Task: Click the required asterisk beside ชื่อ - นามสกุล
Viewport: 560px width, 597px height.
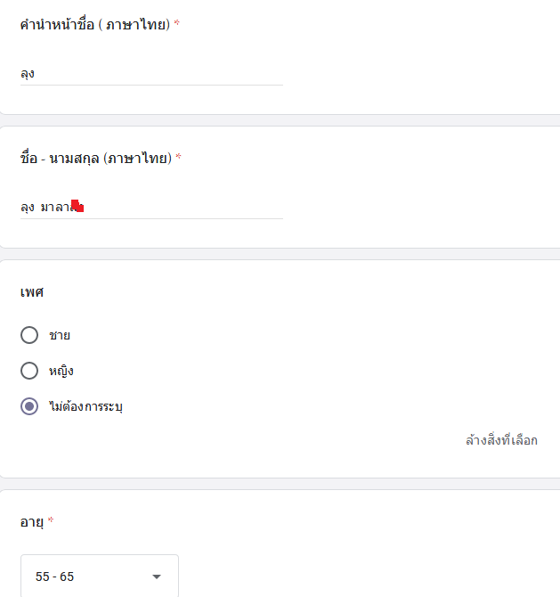Action: pyautogui.click(x=178, y=158)
